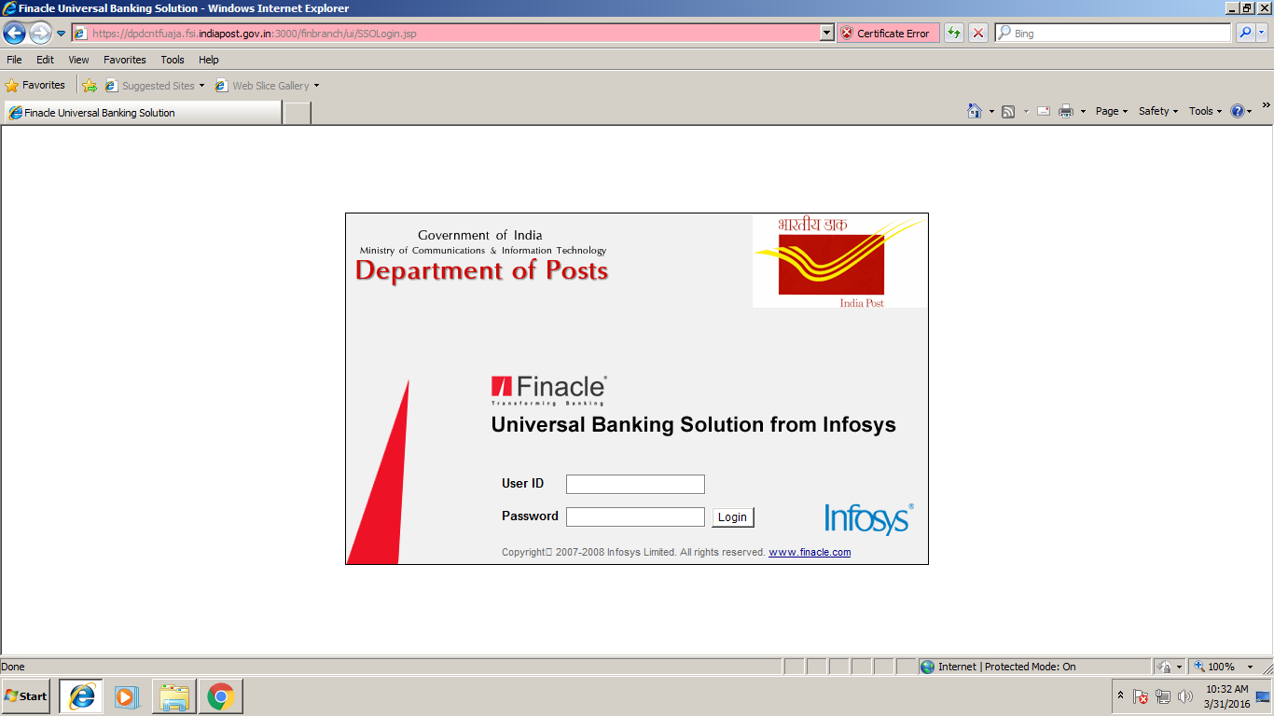Click the Back navigation arrow

(13, 33)
